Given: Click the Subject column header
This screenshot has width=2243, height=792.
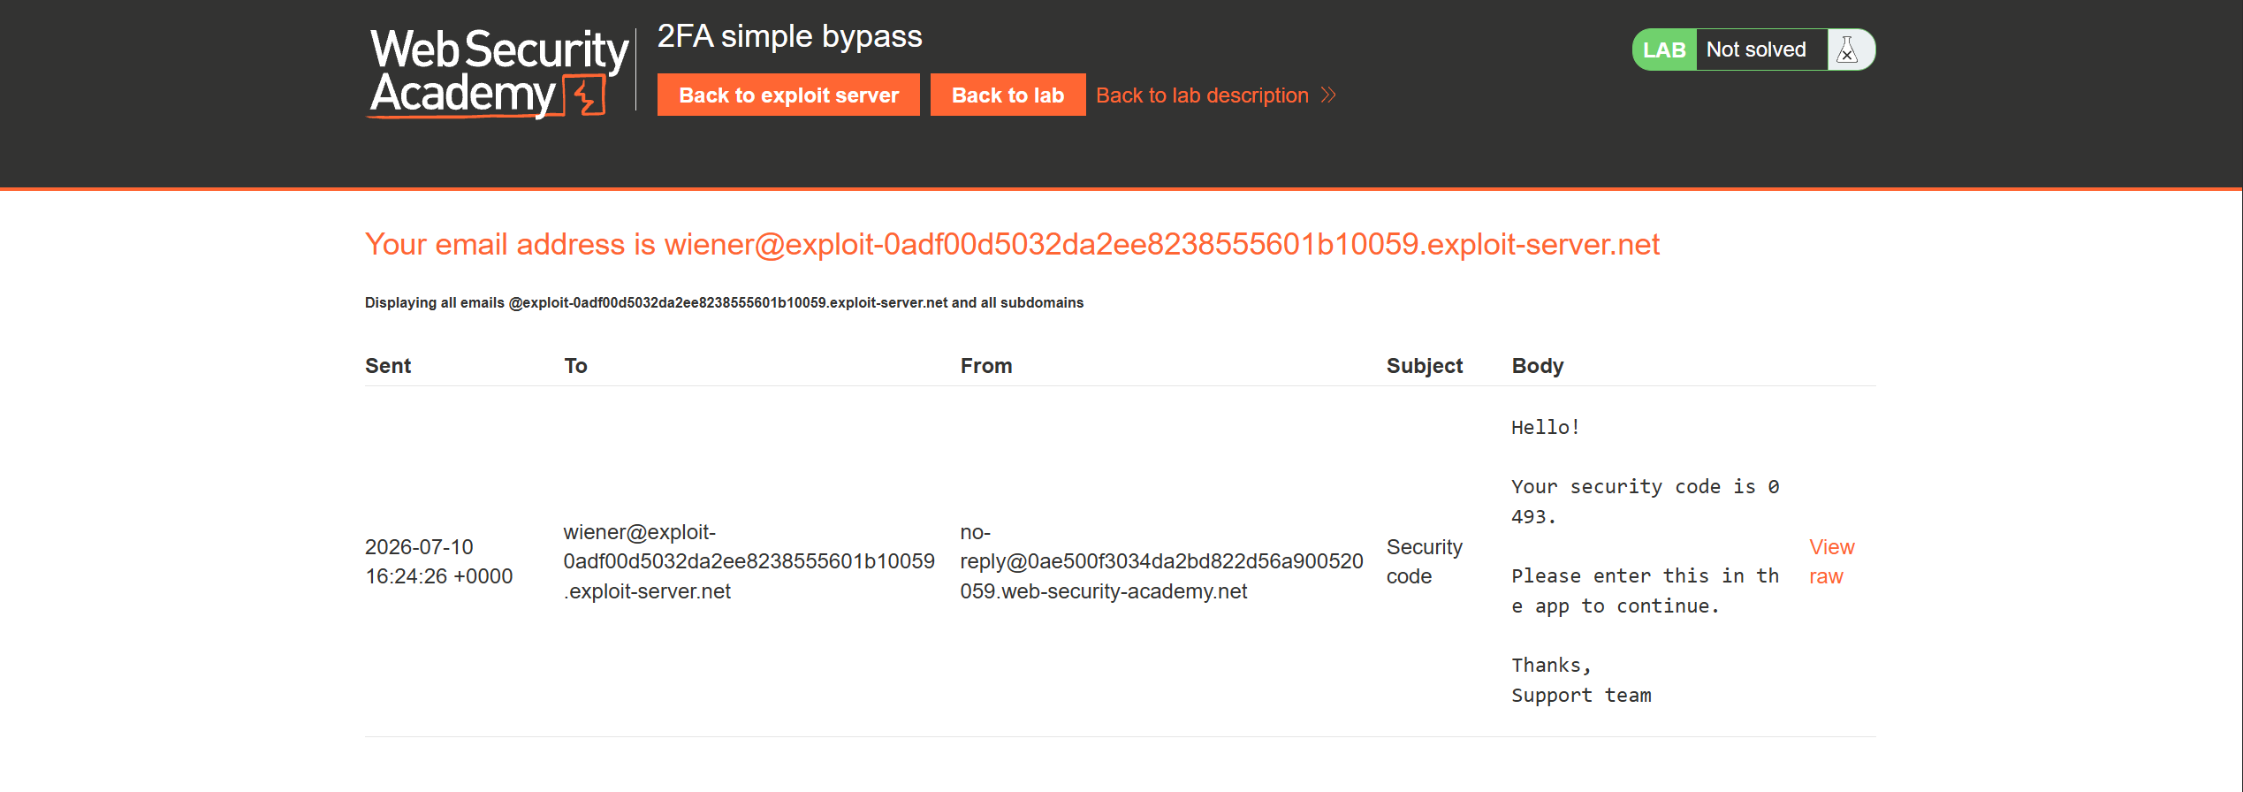Looking at the screenshot, I should click(x=1425, y=365).
